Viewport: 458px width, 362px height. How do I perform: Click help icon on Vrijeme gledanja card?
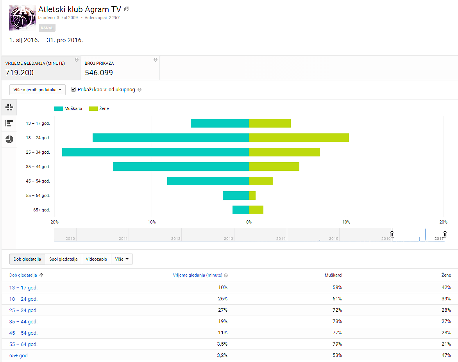(77, 60)
